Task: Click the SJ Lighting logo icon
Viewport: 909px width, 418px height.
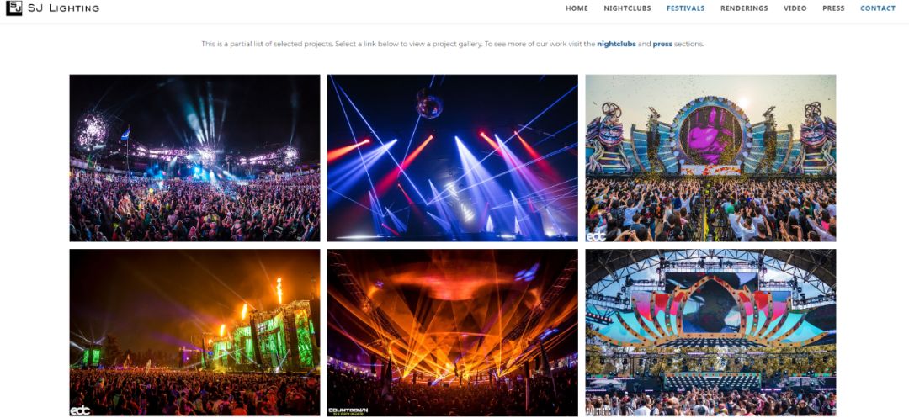Action: [x=14, y=8]
